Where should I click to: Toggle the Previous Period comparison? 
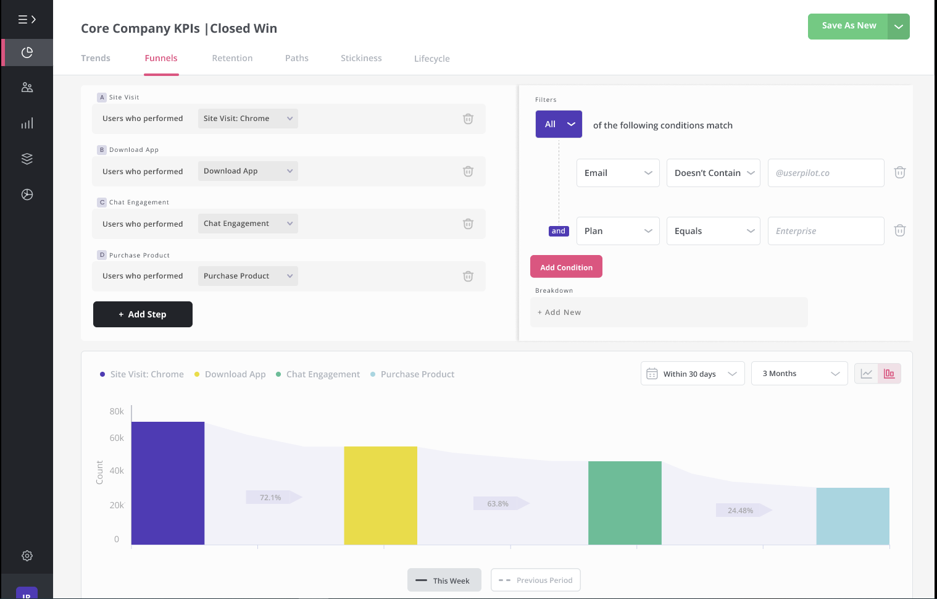tap(535, 580)
